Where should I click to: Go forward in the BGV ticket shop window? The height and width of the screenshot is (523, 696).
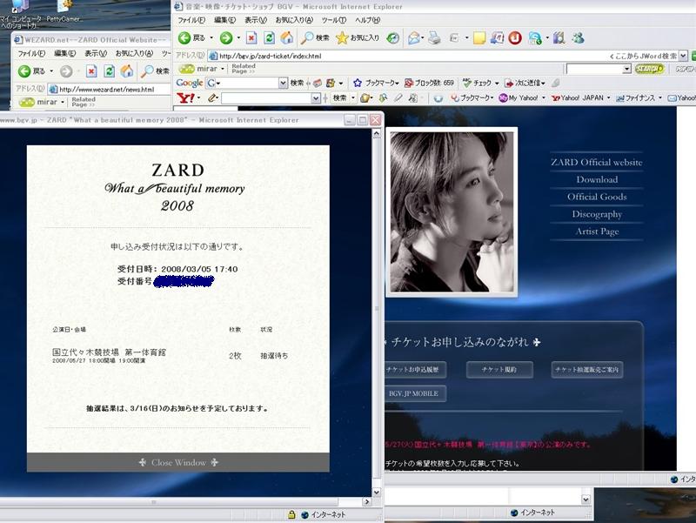point(226,38)
